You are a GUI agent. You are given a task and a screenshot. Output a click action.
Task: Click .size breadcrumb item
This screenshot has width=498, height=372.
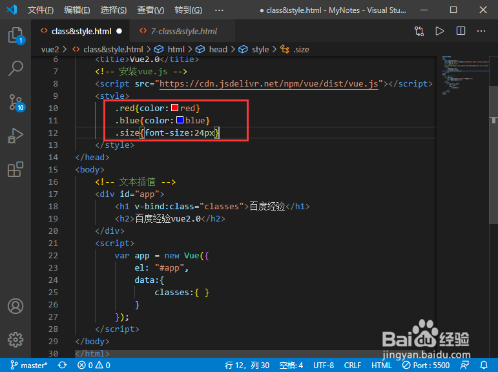(x=301, y=50)
